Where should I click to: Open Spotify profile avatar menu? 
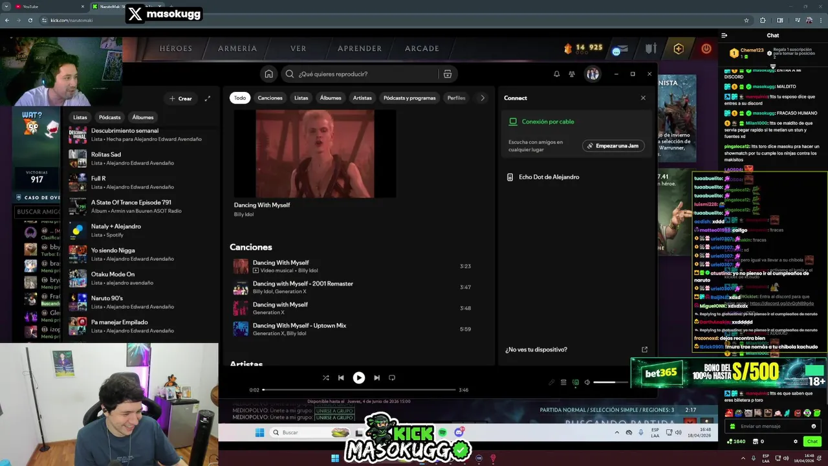coord(593,74)
